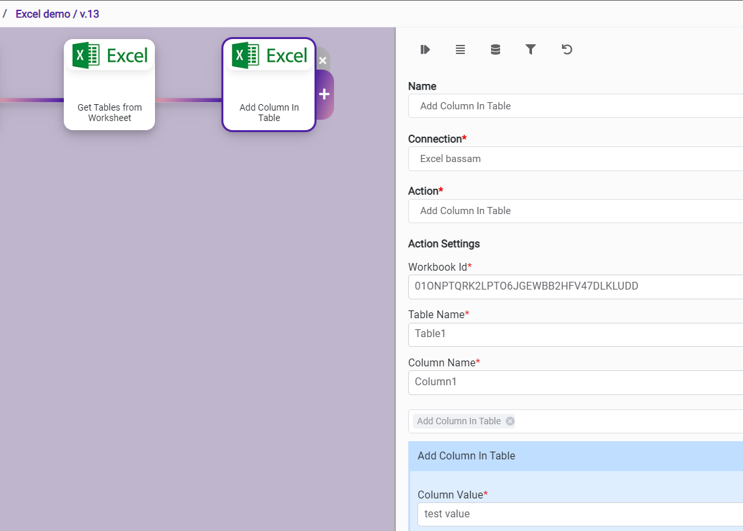This screenshot has height=531, width=743.
Task: Focus the Table Name field containing Table1
Action: pyautogui.click(x=573, y=334)
